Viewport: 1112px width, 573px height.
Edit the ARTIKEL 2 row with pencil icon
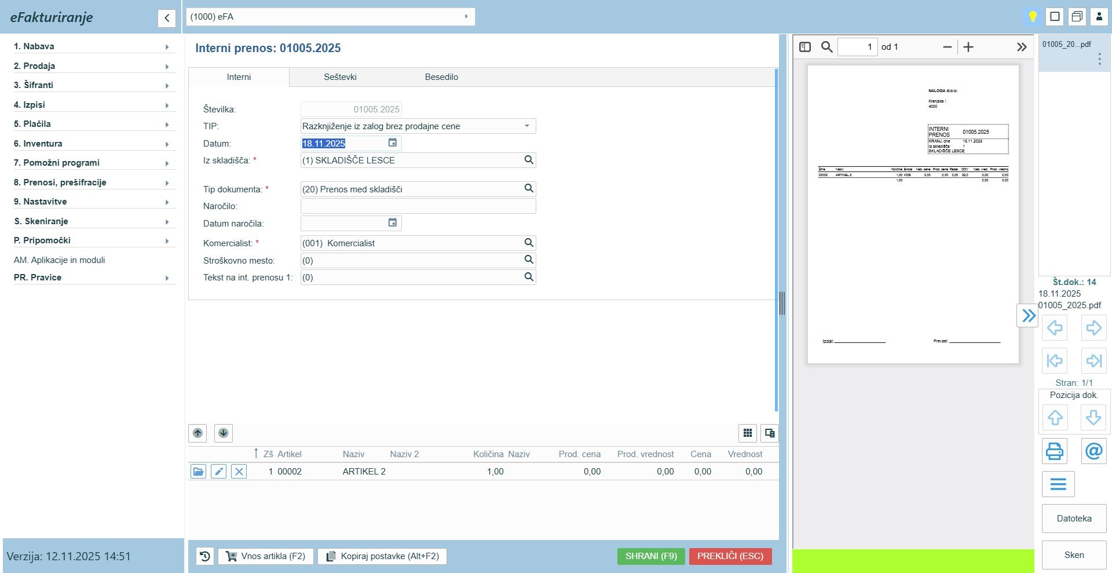218,472
